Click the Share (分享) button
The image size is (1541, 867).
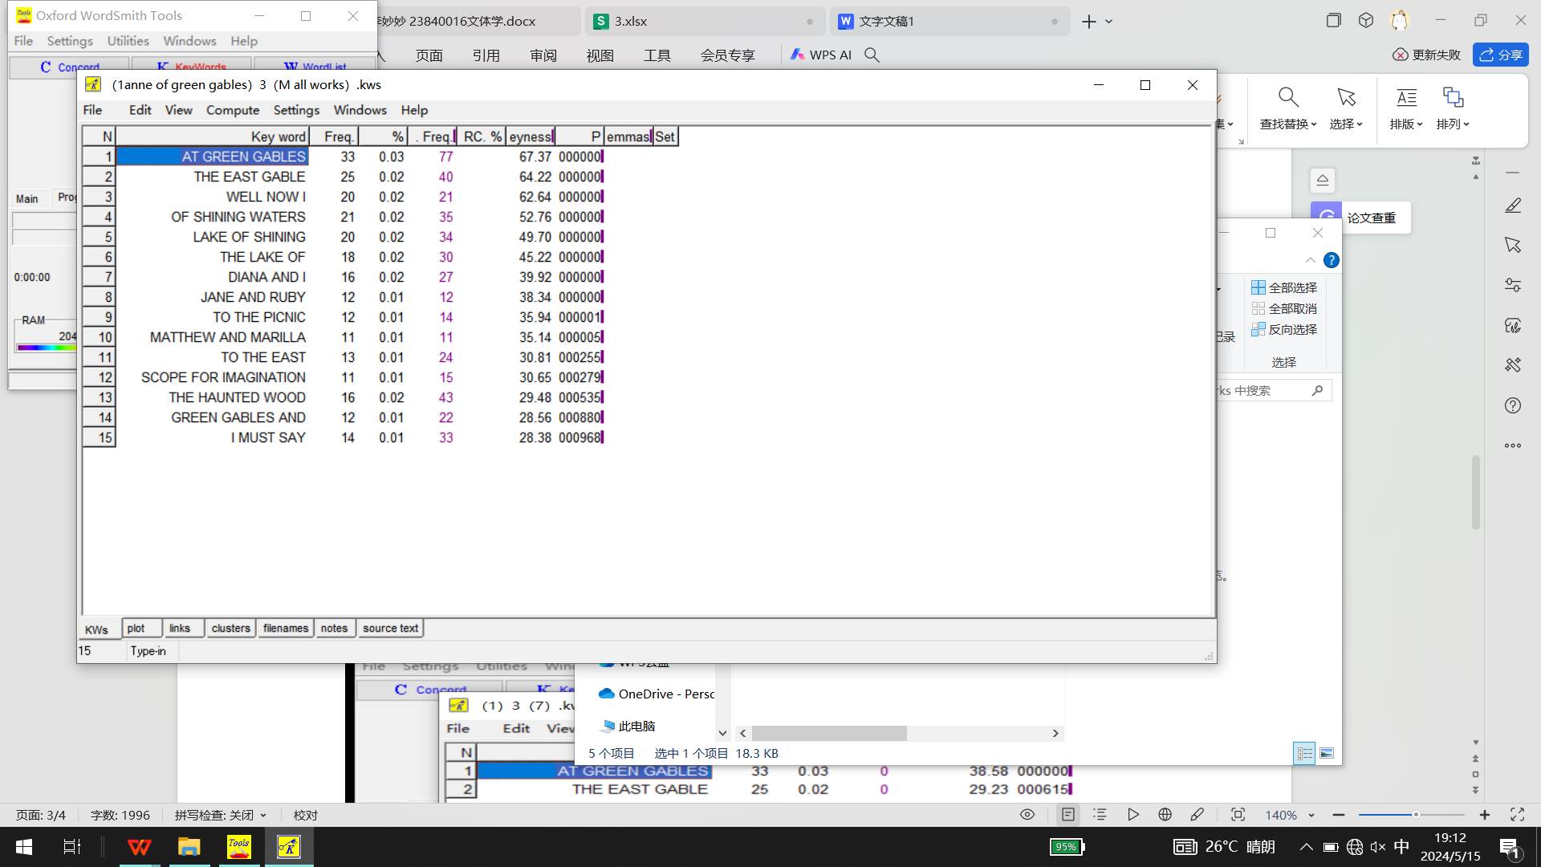click(x=1500, y=55)
